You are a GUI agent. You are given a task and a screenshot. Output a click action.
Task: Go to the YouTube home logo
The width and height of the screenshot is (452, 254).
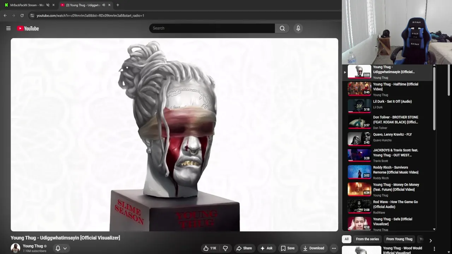point(28,29)
